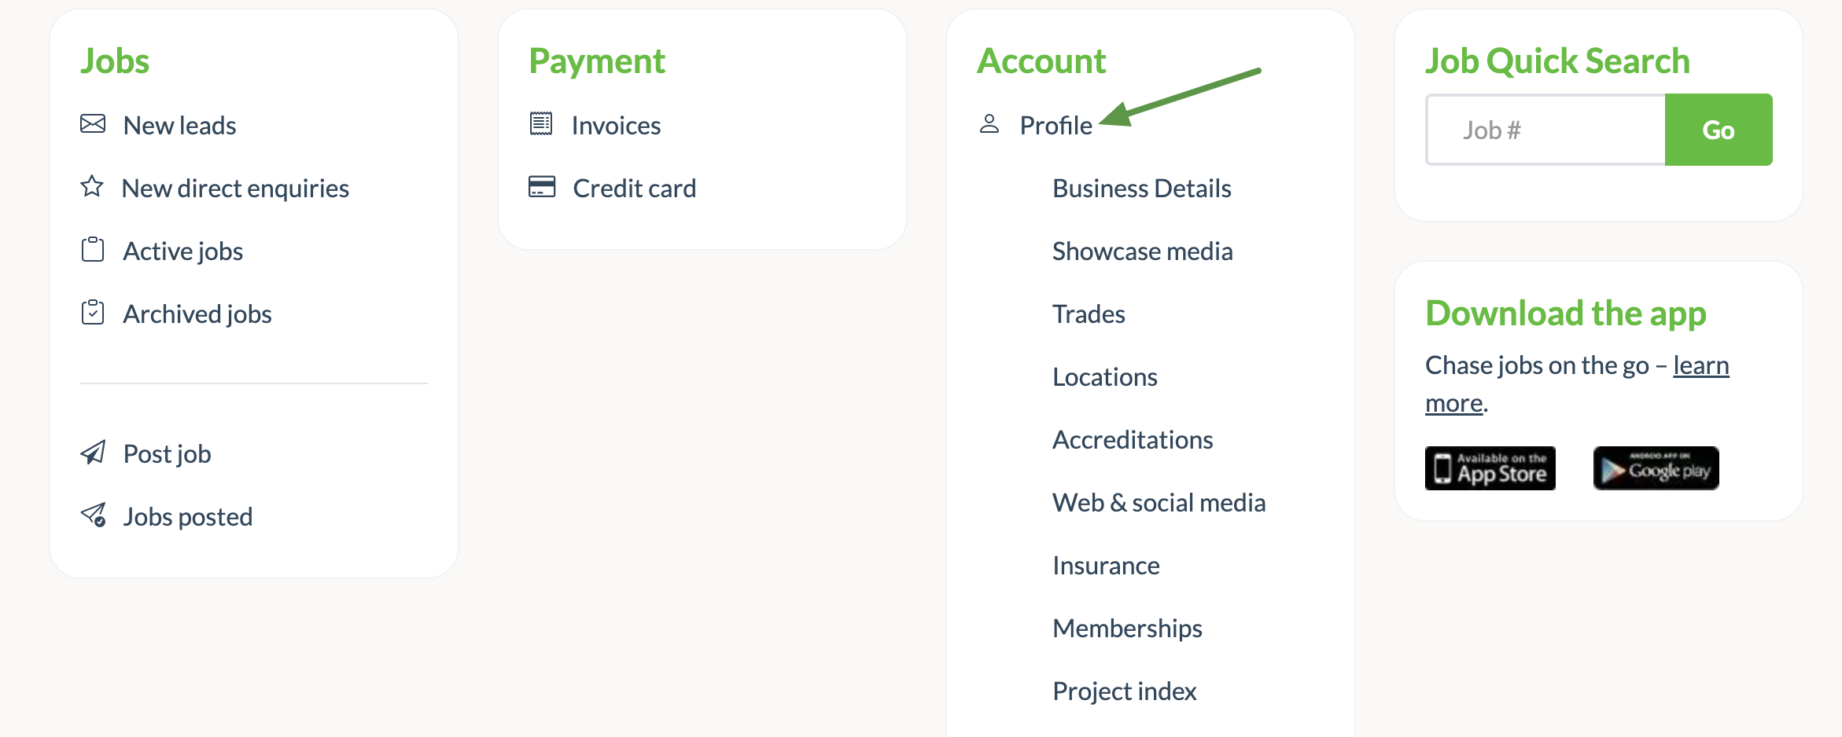Click the Post job paper plane icon

(x=93, y=453)
